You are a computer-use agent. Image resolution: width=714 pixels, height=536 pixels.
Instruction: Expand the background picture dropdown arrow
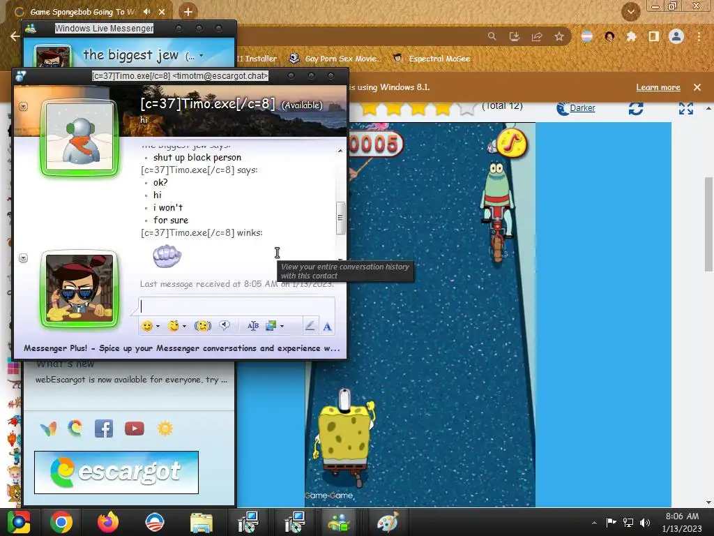(282, 327)
